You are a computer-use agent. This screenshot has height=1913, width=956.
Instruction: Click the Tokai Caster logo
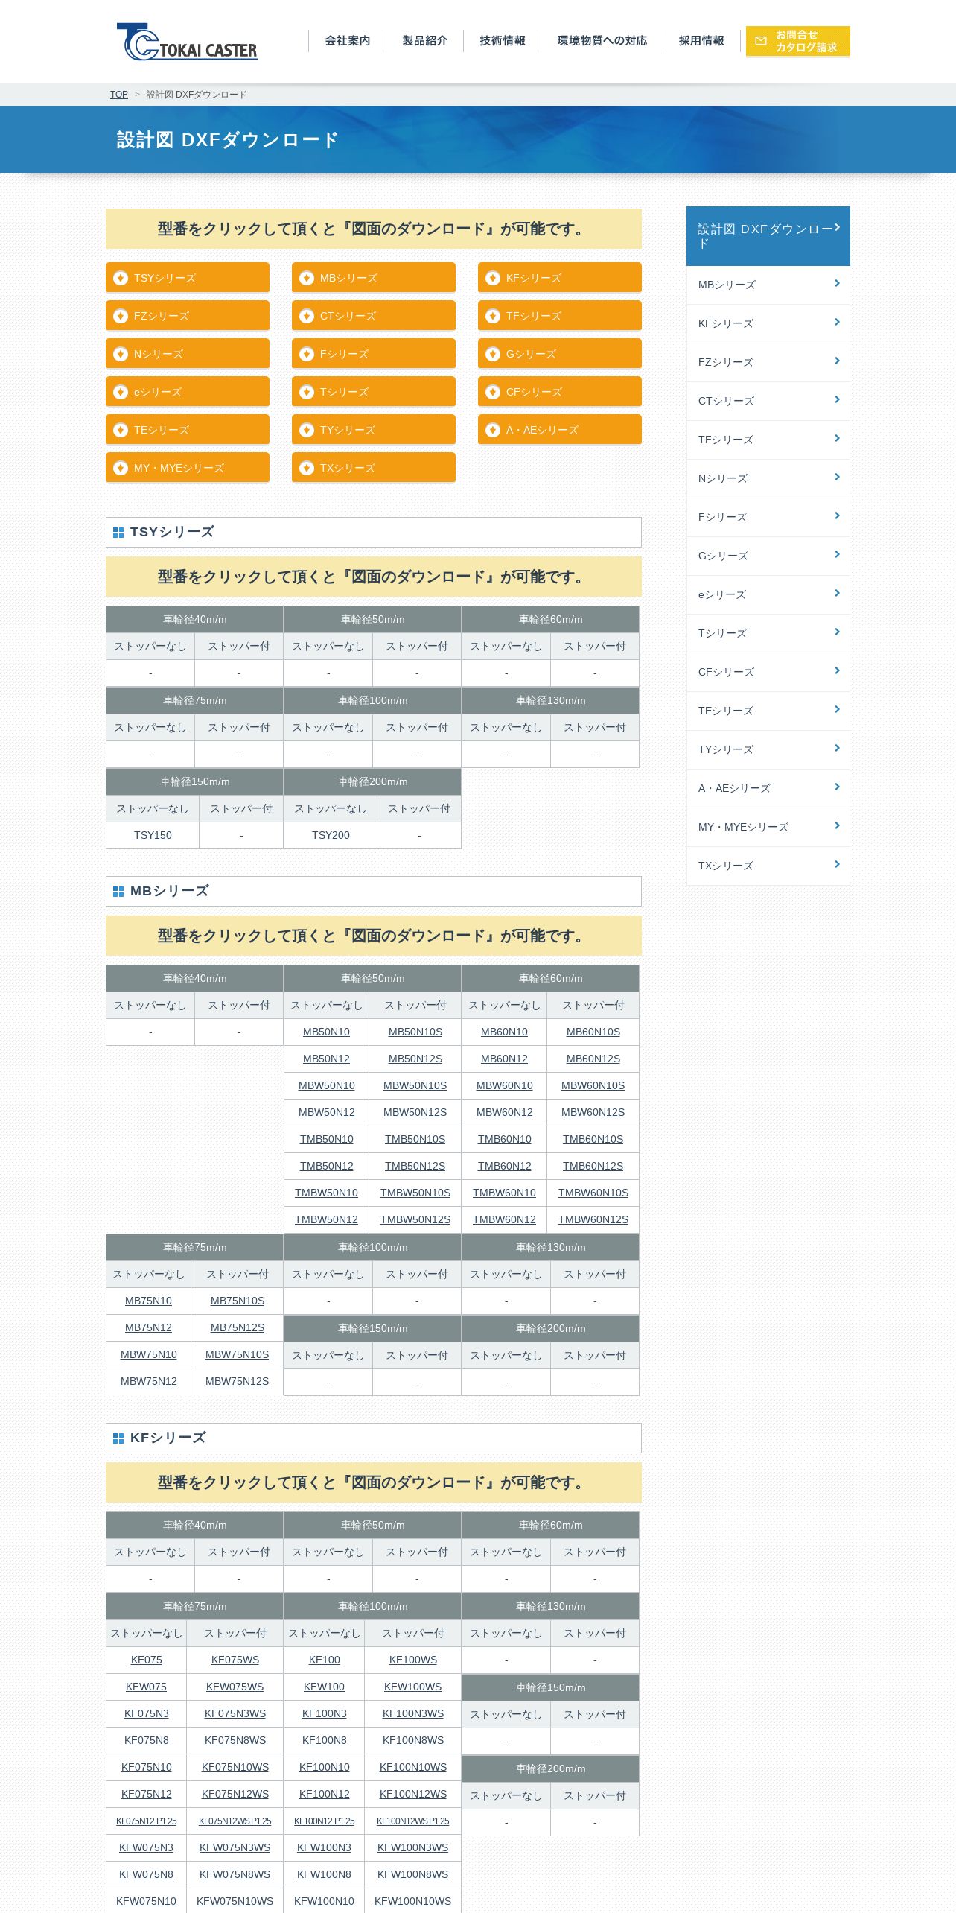coord(187,42)
